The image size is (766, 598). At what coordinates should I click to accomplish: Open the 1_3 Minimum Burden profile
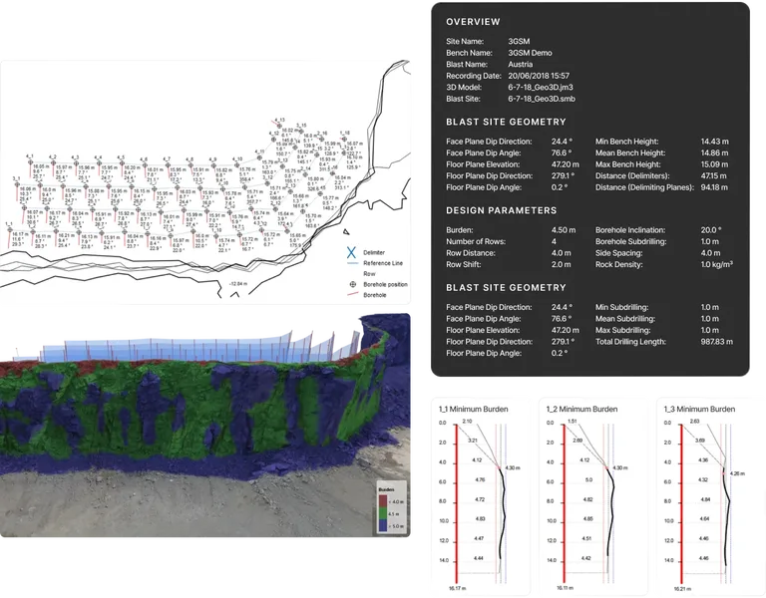coord(707,497)
